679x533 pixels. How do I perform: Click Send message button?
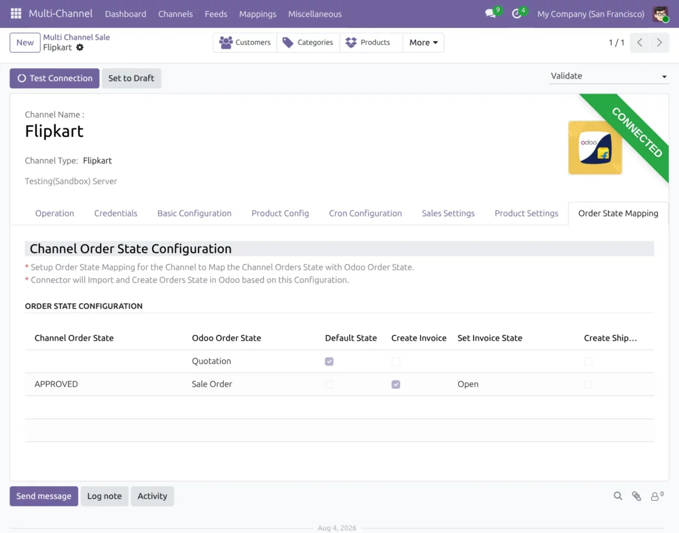point(44,496)
